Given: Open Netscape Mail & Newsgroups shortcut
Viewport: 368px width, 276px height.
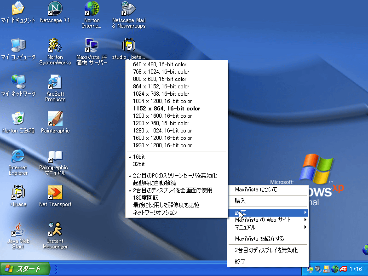Looking at the screenshot, I should [128, 8].
